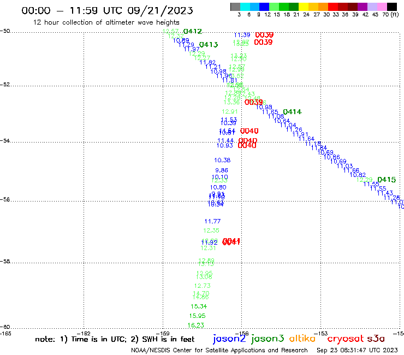The image size is (404, 355).
Task: Click the wave height value '11.66'
Action: click(351, 170)
